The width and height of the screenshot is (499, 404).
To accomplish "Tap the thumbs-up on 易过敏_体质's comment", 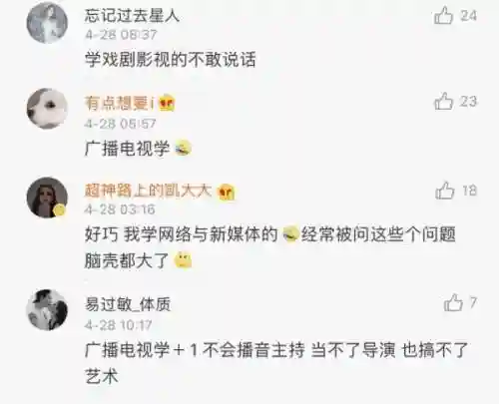I will pos(453,302).
